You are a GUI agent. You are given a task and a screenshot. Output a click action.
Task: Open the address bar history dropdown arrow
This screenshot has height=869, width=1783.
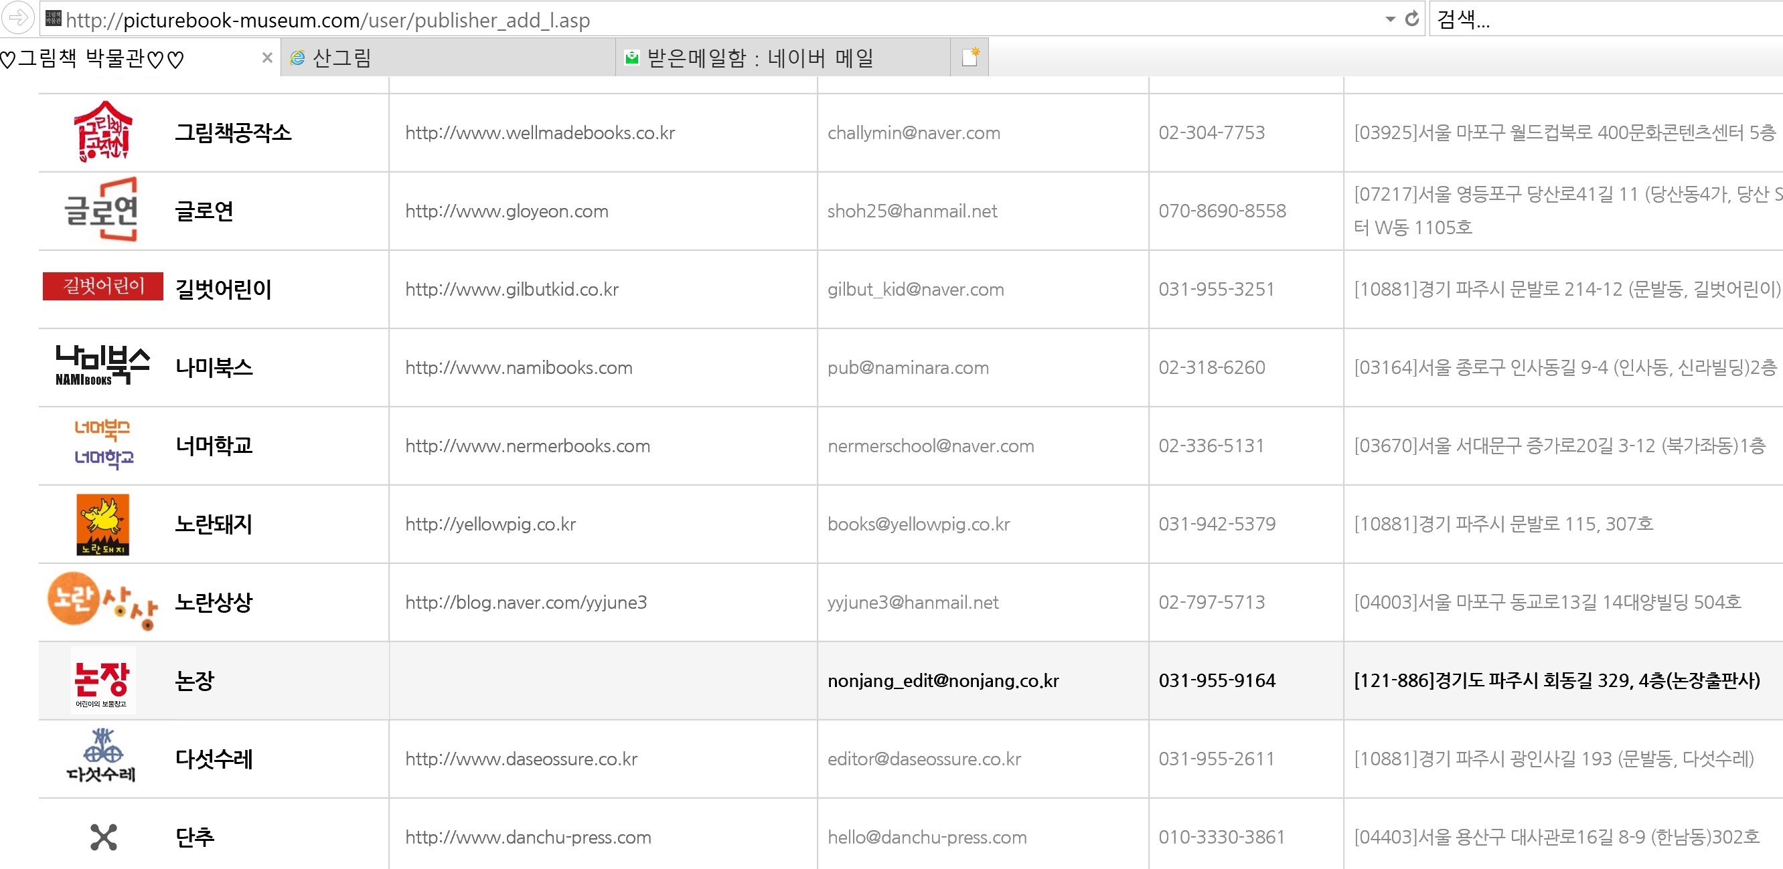click(x=1390, y=19)
